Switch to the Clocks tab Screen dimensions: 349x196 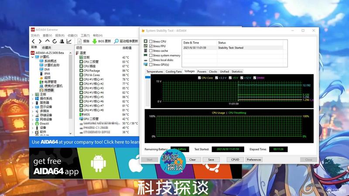coord(213,71)
